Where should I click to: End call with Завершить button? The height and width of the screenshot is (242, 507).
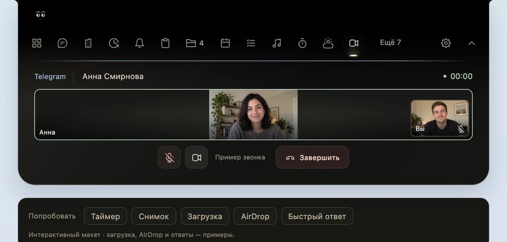(x=312, y=157)
